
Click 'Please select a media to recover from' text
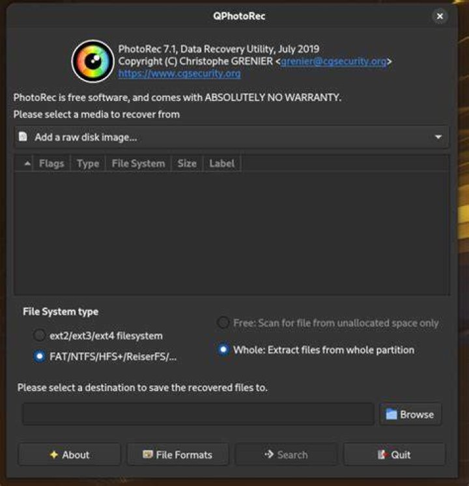coord(96,115)
